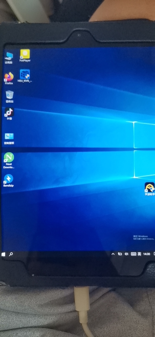Screen dimensions: 155x337
Task: Open the Recycle Bin icon
Action: click(x=9, y=96)
